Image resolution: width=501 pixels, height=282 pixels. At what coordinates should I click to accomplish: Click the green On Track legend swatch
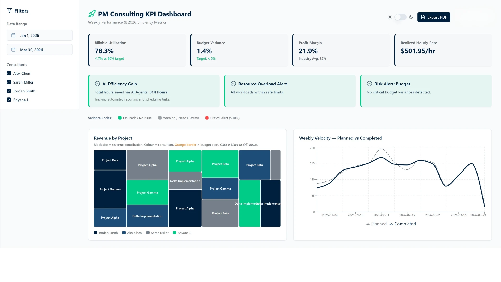click(120, 118)
